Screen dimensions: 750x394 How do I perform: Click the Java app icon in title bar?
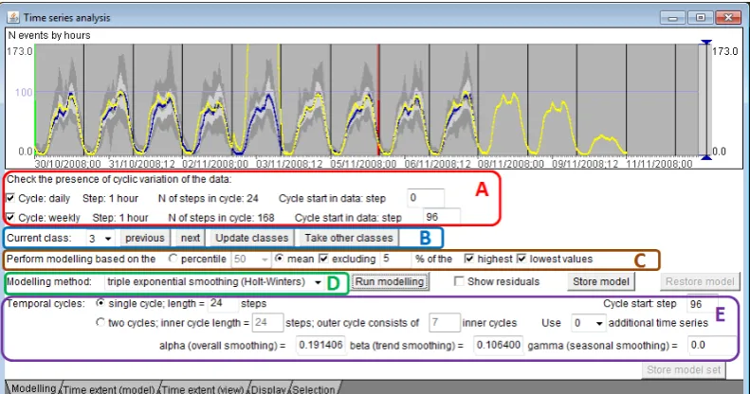13,18
